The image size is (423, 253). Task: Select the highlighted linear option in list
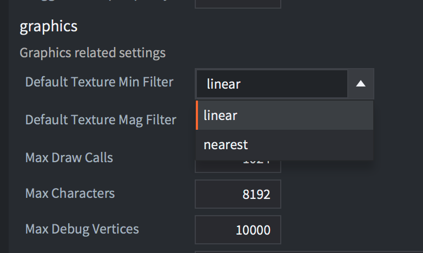point(285,116)
